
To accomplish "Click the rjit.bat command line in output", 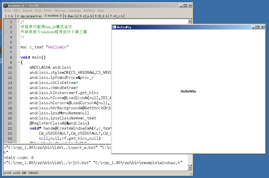I will 93,163.
